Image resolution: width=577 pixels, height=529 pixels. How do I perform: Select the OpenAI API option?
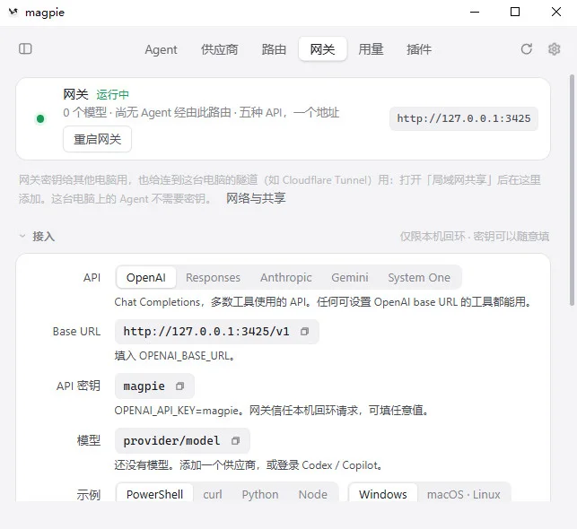tap(145, 278)
